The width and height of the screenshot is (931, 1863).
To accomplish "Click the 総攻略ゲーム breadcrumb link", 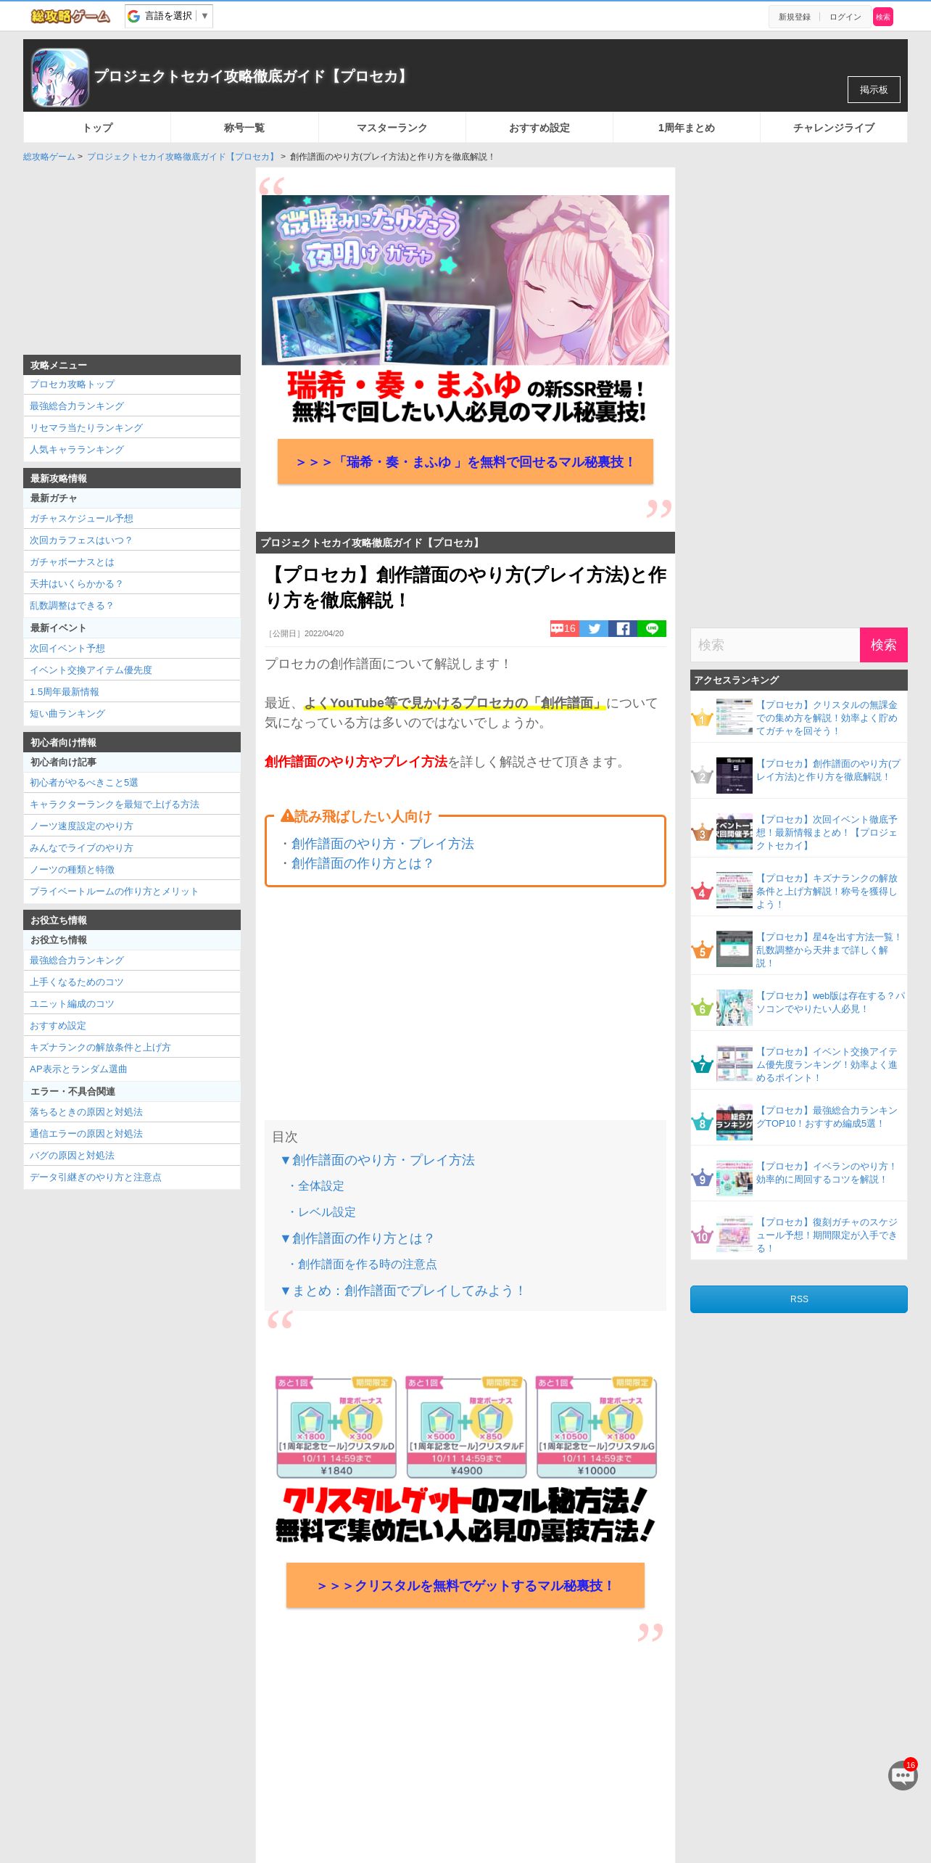I will pyautogui.click(x=49, y=157).
